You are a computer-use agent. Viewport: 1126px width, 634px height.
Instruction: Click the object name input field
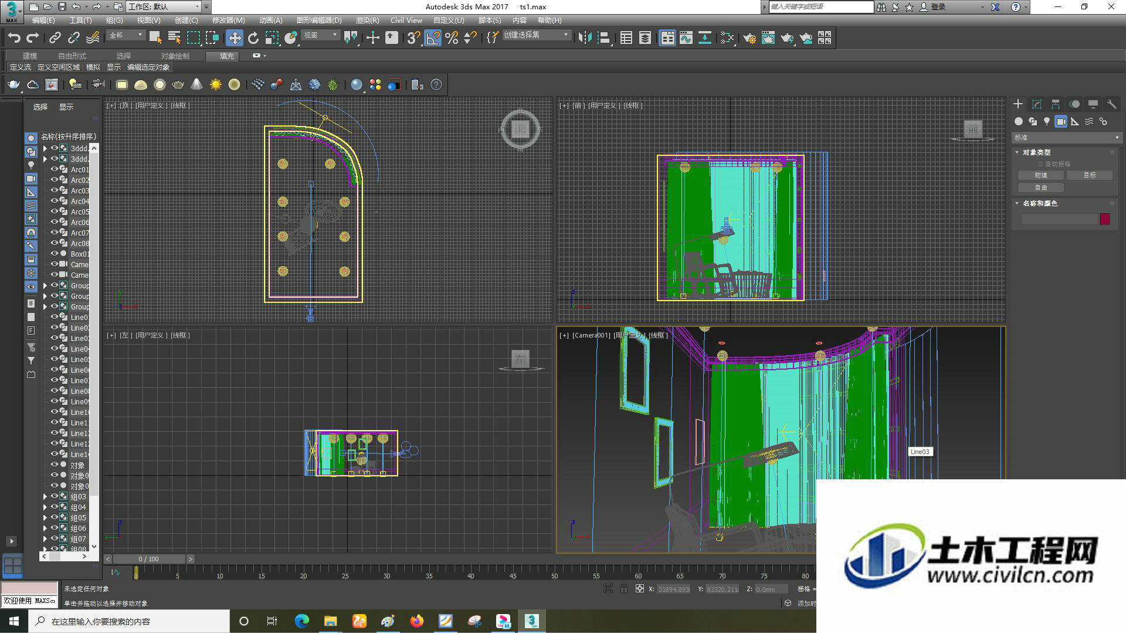(x=1059, y=219)
